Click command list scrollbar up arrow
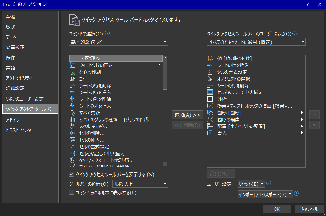Image resolution: width=326 pixels, height=216 pixels. tap(165, 58)
